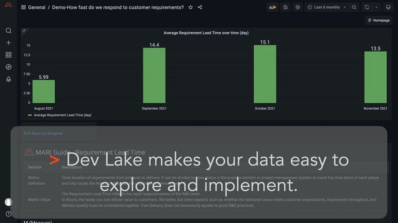Toggle the Average Requirement Lead Time (day) legend series
The height and width of the screenshot is (223, 398).
click(62, 115)
